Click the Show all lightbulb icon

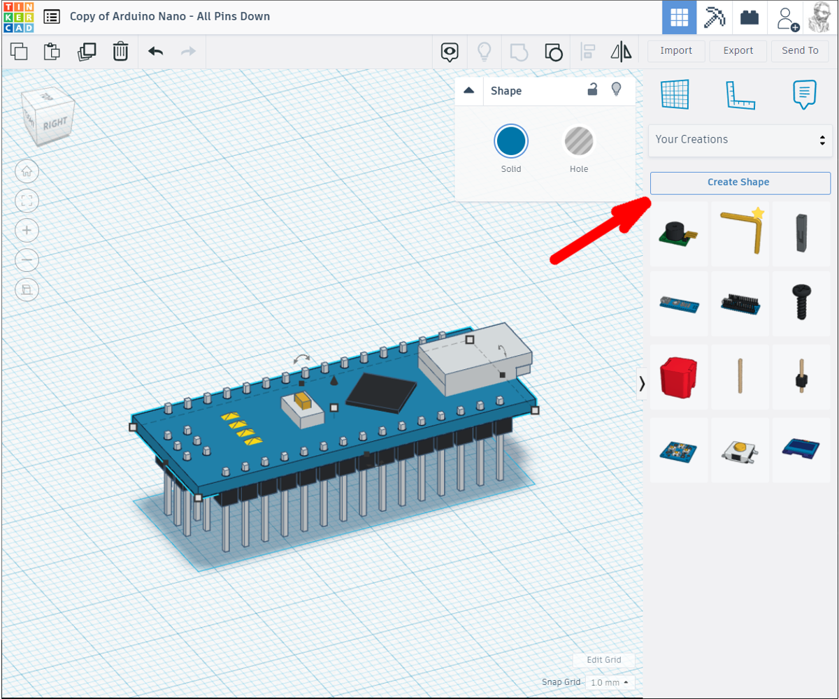tap(484, 51)
